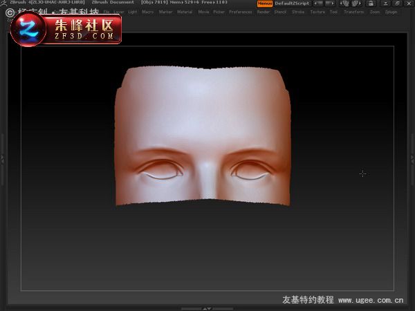Switch to previous interface layout arrow
Screen dimensions: 415x311
click(318, 3)
